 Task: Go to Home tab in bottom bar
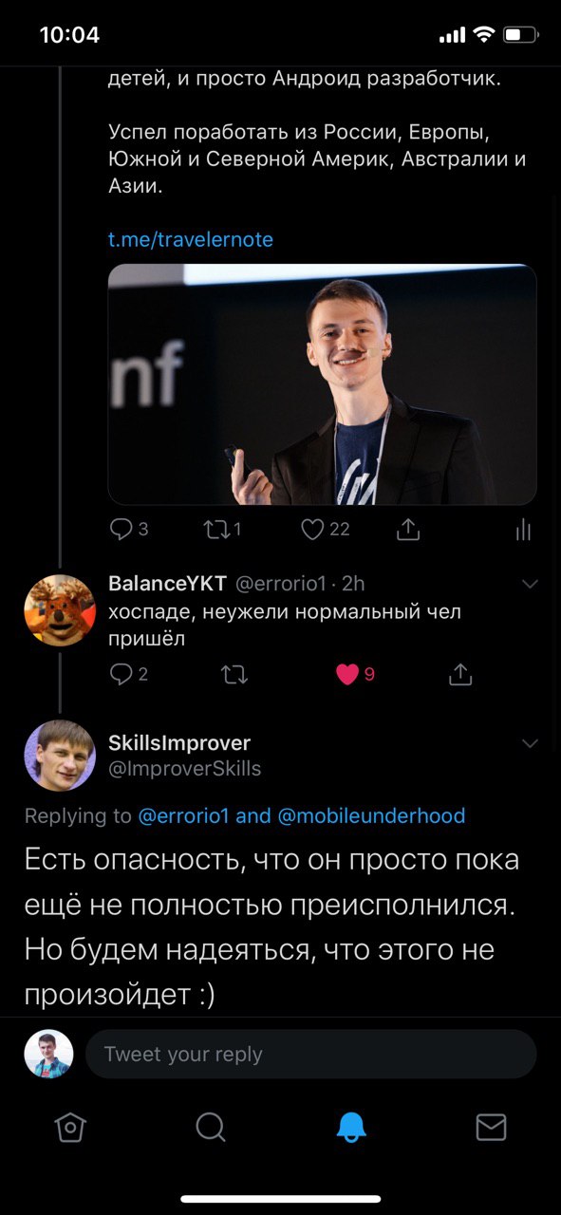[70, 1127]
